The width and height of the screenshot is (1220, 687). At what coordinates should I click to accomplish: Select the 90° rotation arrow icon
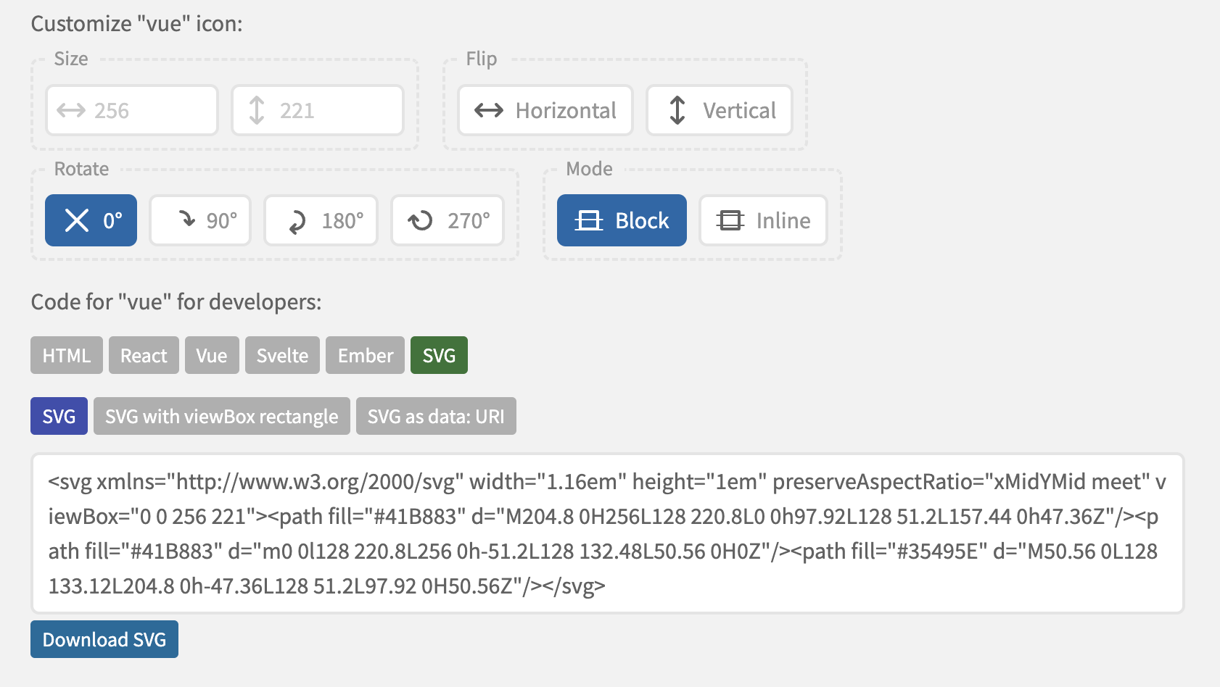point(187,220)
